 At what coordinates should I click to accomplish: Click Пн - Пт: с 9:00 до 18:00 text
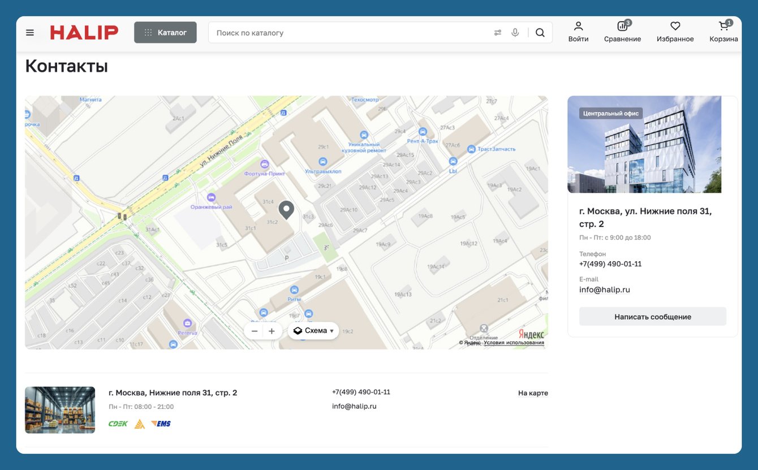pos(615,238)
